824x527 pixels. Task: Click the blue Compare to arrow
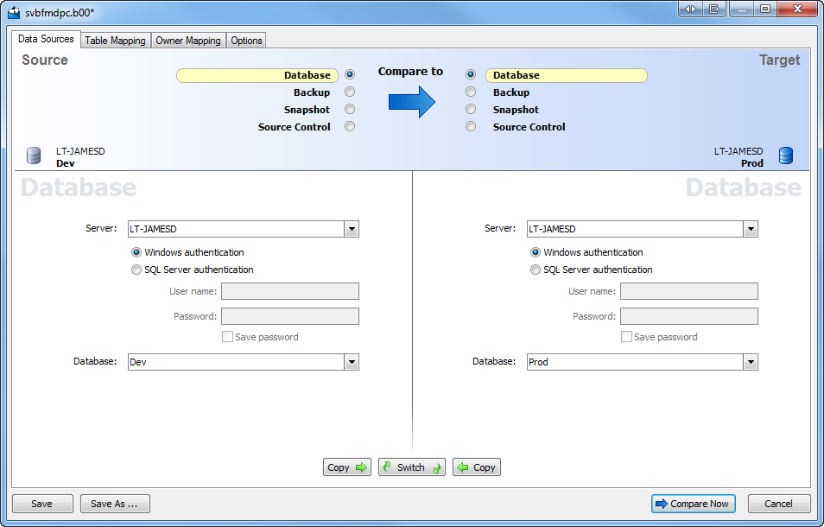tap(411, 101)
